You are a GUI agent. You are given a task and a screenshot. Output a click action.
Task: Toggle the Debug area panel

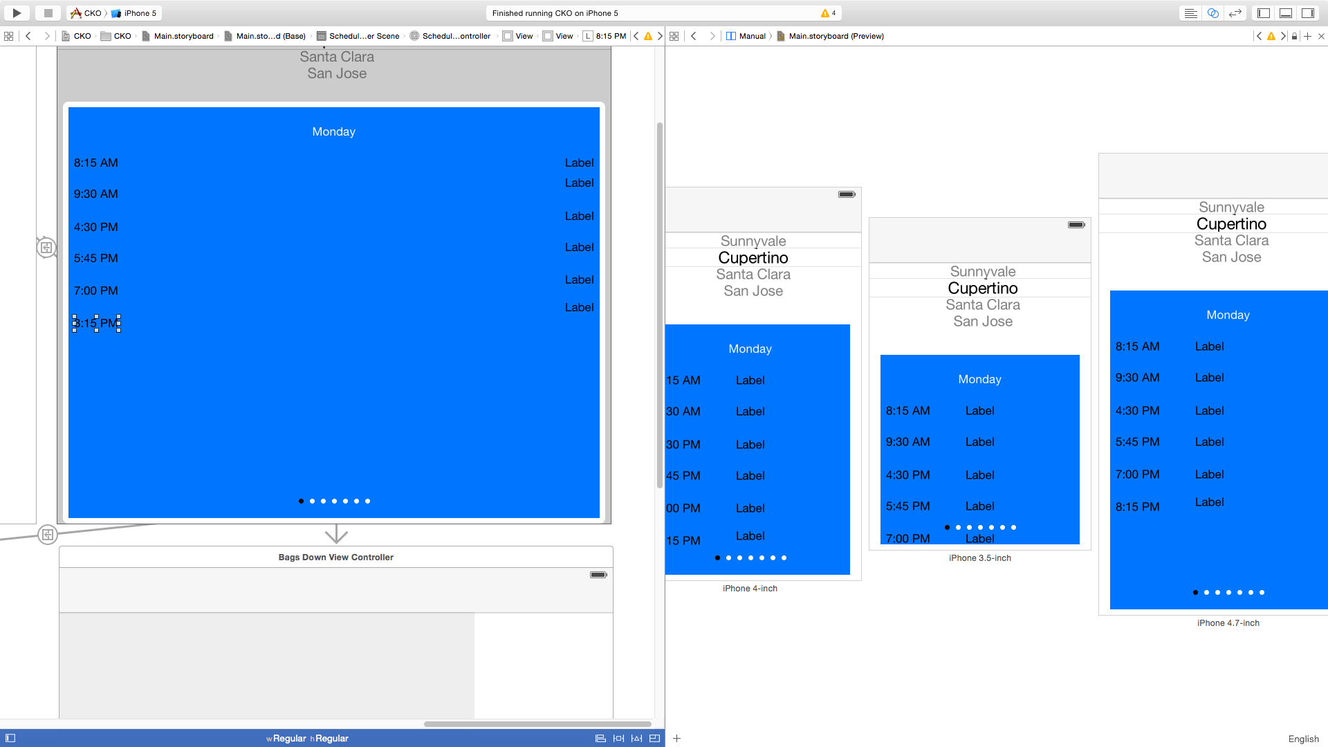click(x=1285, y=12)
